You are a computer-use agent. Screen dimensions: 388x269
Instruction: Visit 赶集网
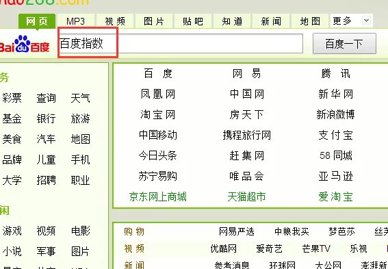[x=247, y=155]
